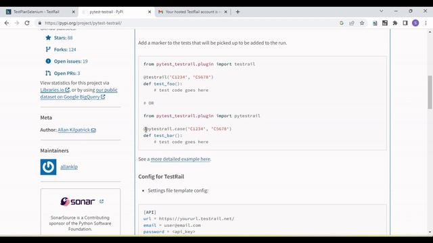Click the page vertical scrollbar thumb

pos(430,92)
